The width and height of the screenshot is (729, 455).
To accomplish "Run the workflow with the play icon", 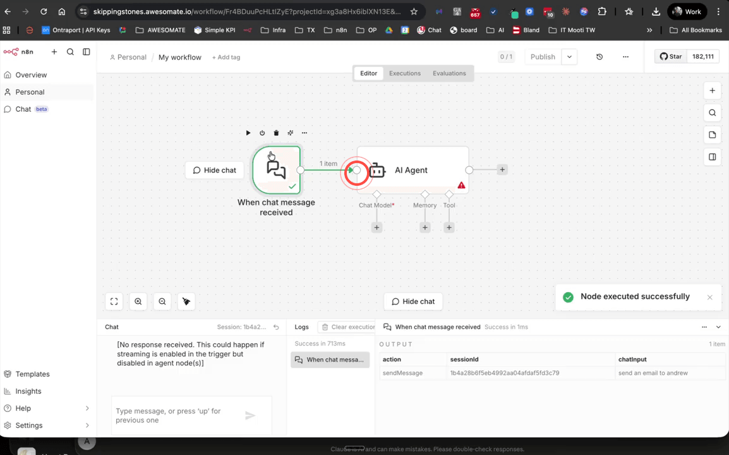I will click(x=248, y=133).
